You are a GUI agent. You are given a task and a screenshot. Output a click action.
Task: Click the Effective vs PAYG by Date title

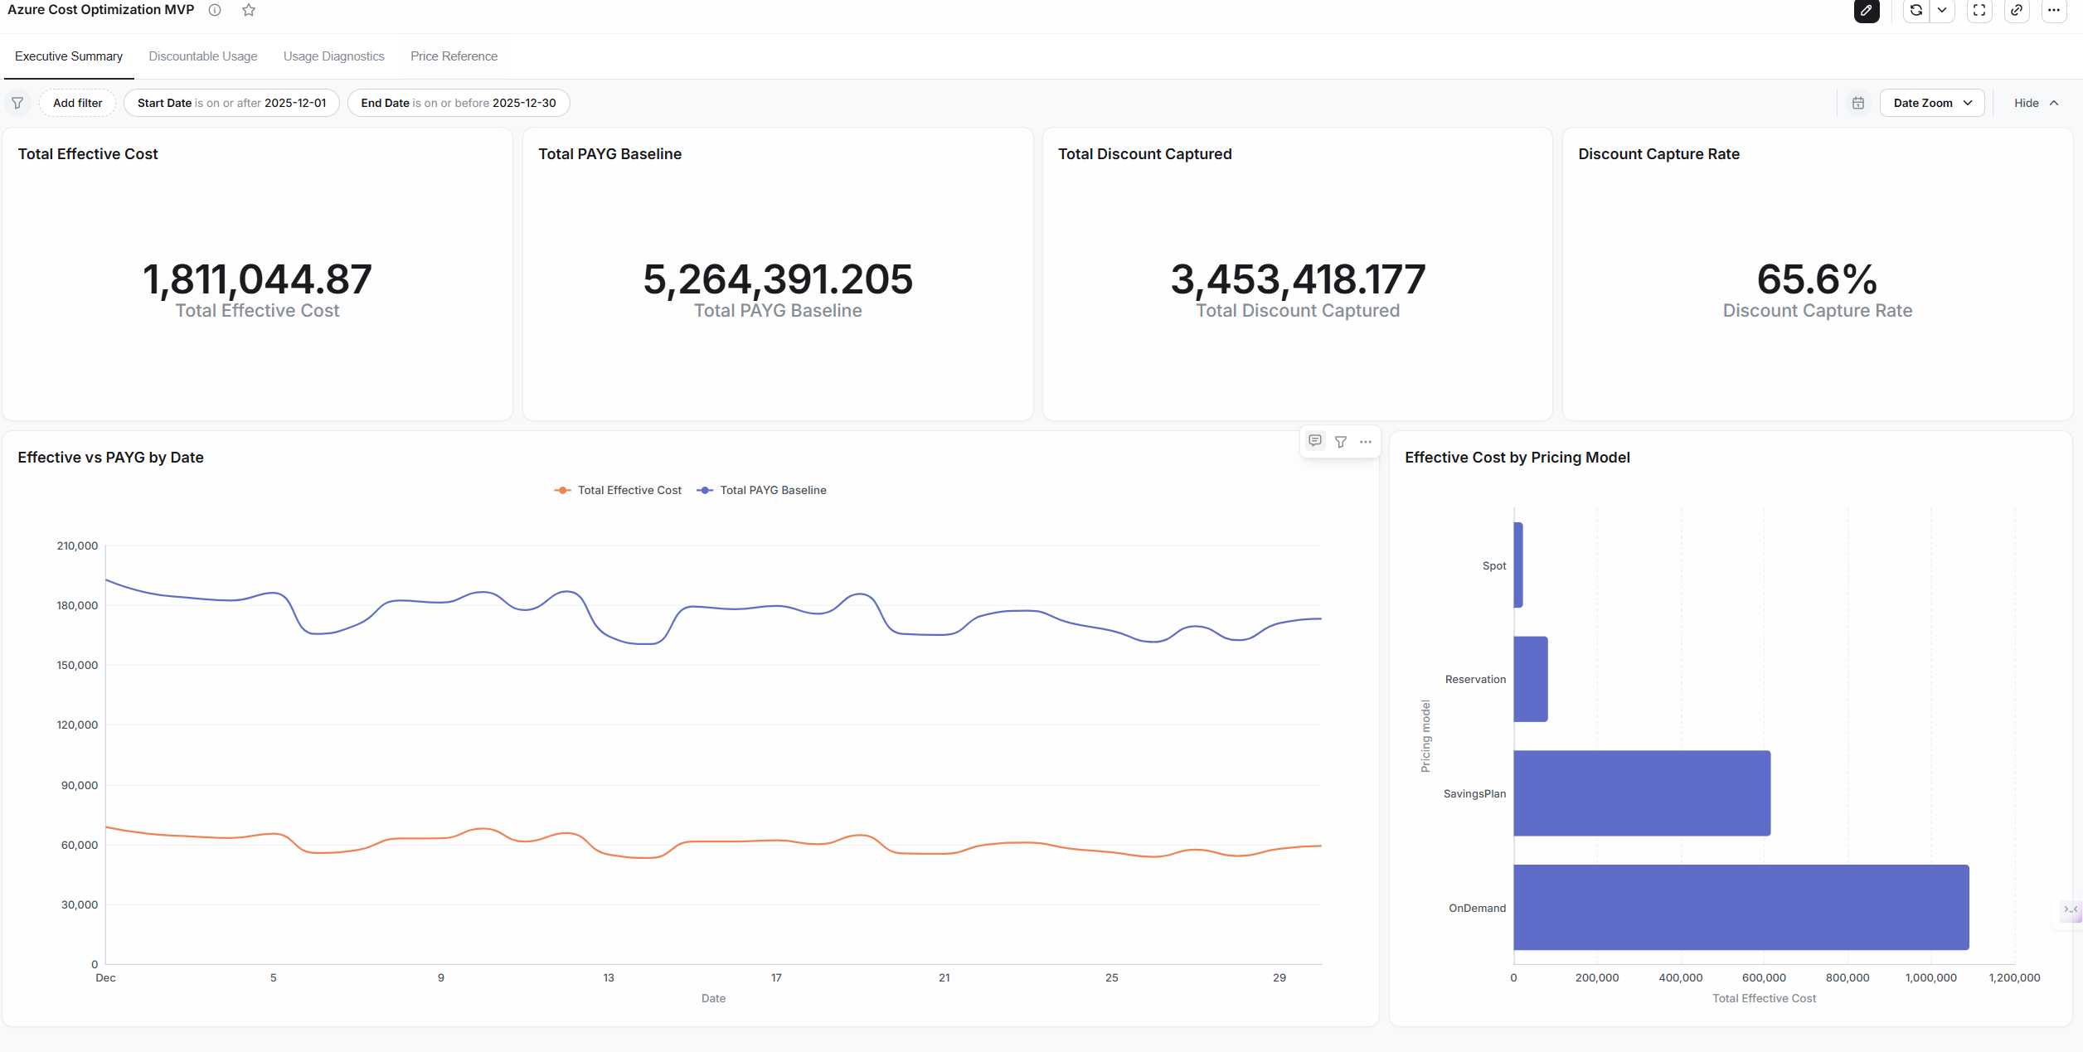tap(110, 458)
